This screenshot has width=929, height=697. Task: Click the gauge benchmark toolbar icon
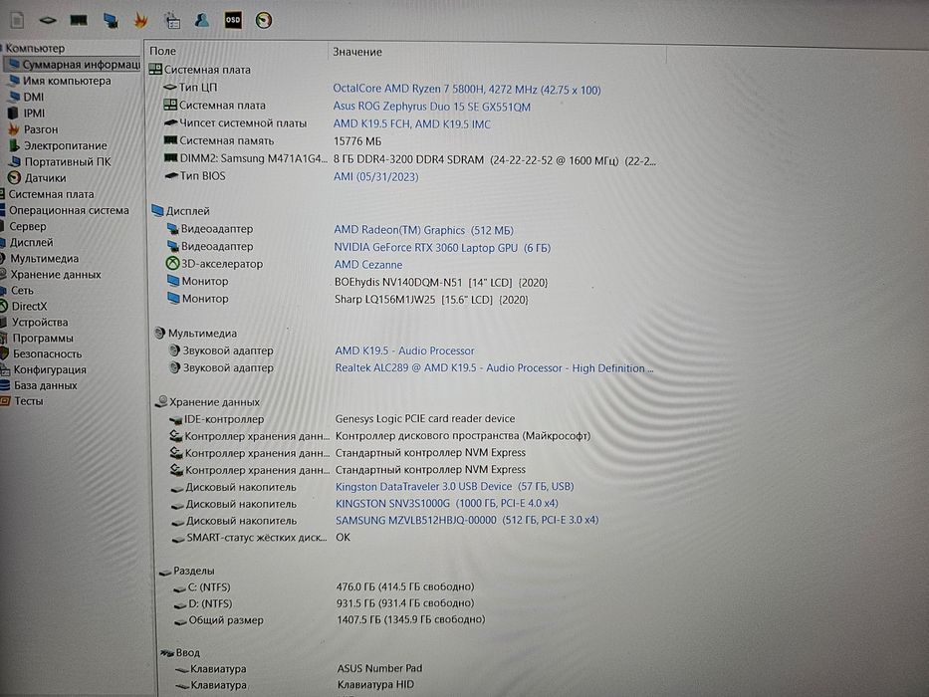click(264, 21)
